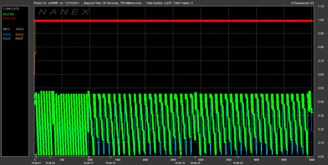Click the 'Total Quotes: 4,976' header text
This screenshot has height=165, width=328.
tap(159, 3)
